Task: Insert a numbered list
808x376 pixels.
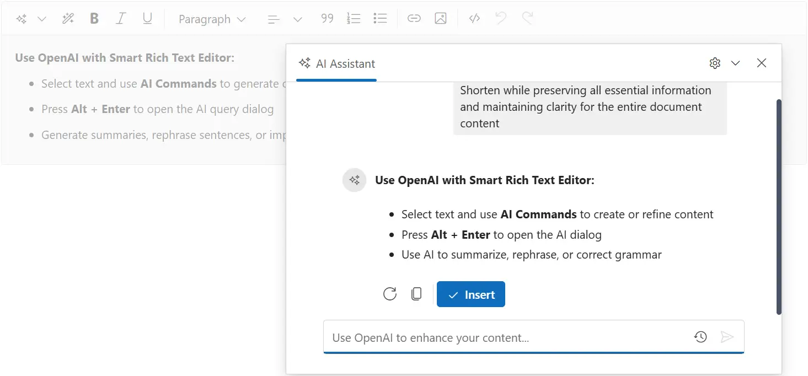Action: click(x=354, y=19)
